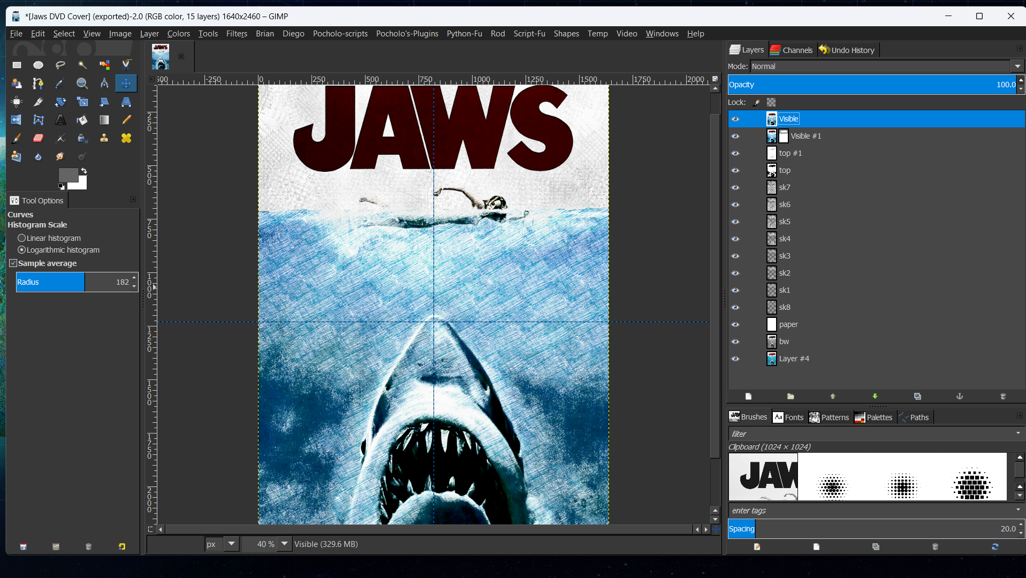Hide Layer #4 with its eye icon

(x=735, y=359)
